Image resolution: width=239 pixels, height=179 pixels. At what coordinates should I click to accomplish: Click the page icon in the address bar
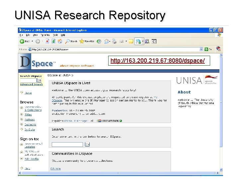(30, 49)
